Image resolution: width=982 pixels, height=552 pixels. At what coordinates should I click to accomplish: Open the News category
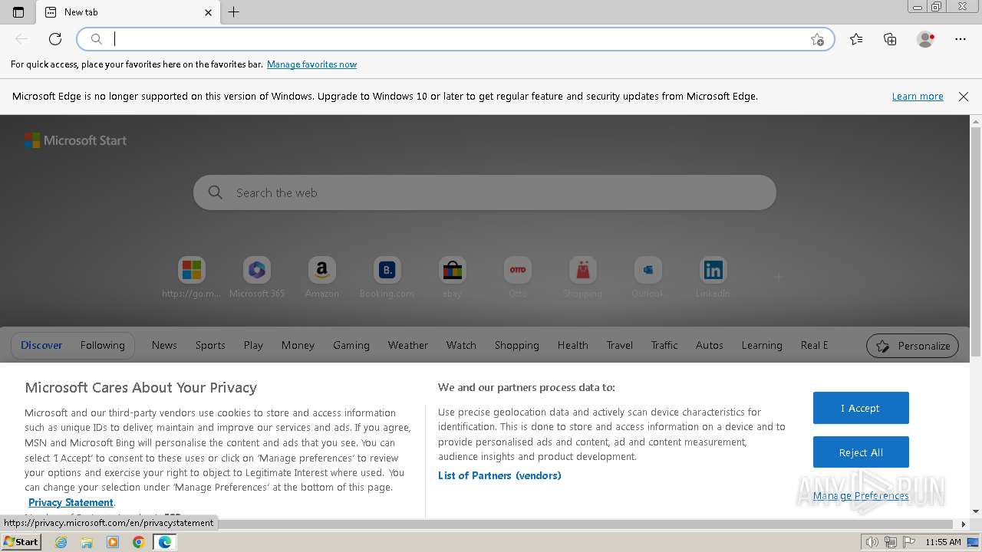[x=164, y=346]
